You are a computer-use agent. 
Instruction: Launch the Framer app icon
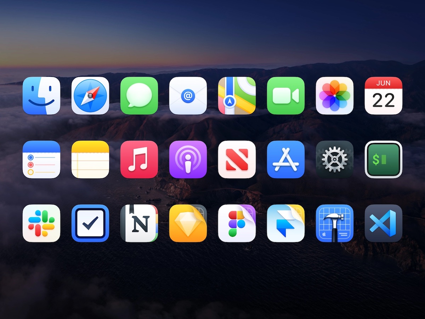point(286,223)
